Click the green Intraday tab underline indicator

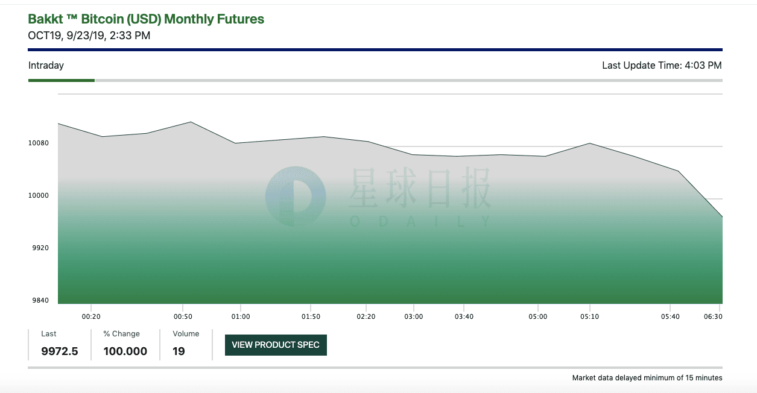tap(62, 80)
